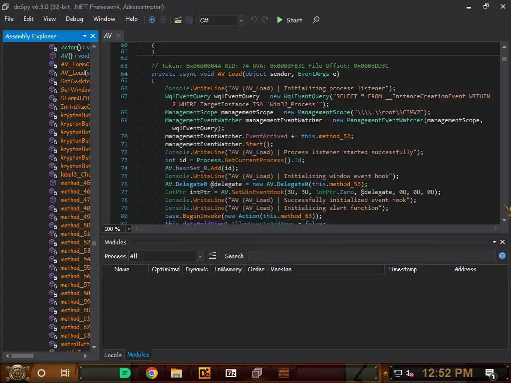511x383 pixels.
Task: Click the blue help icon in Modules
Action: pyautogui.click(x=502, y=256)
